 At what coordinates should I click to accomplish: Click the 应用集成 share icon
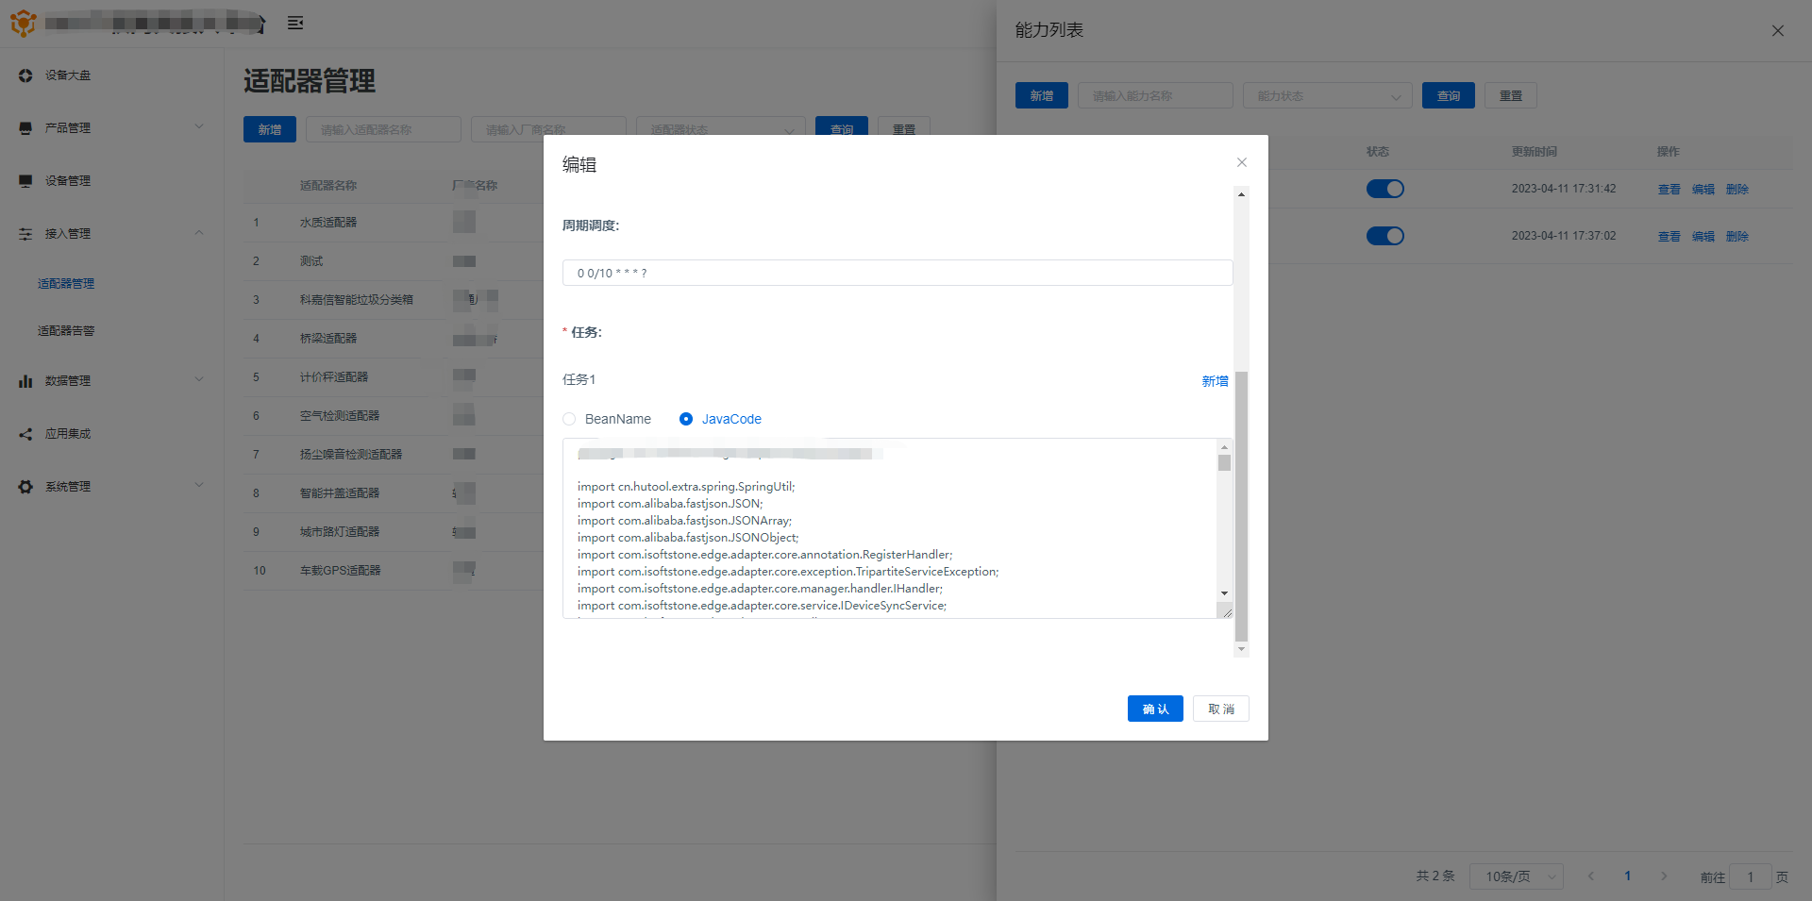(x=25, y=434)
